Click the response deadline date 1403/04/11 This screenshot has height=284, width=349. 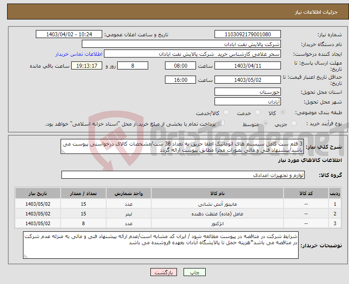248,65
